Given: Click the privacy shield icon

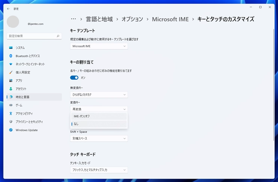Looking at the screenshot, I should pyautogui.click(x=11, y=122).
